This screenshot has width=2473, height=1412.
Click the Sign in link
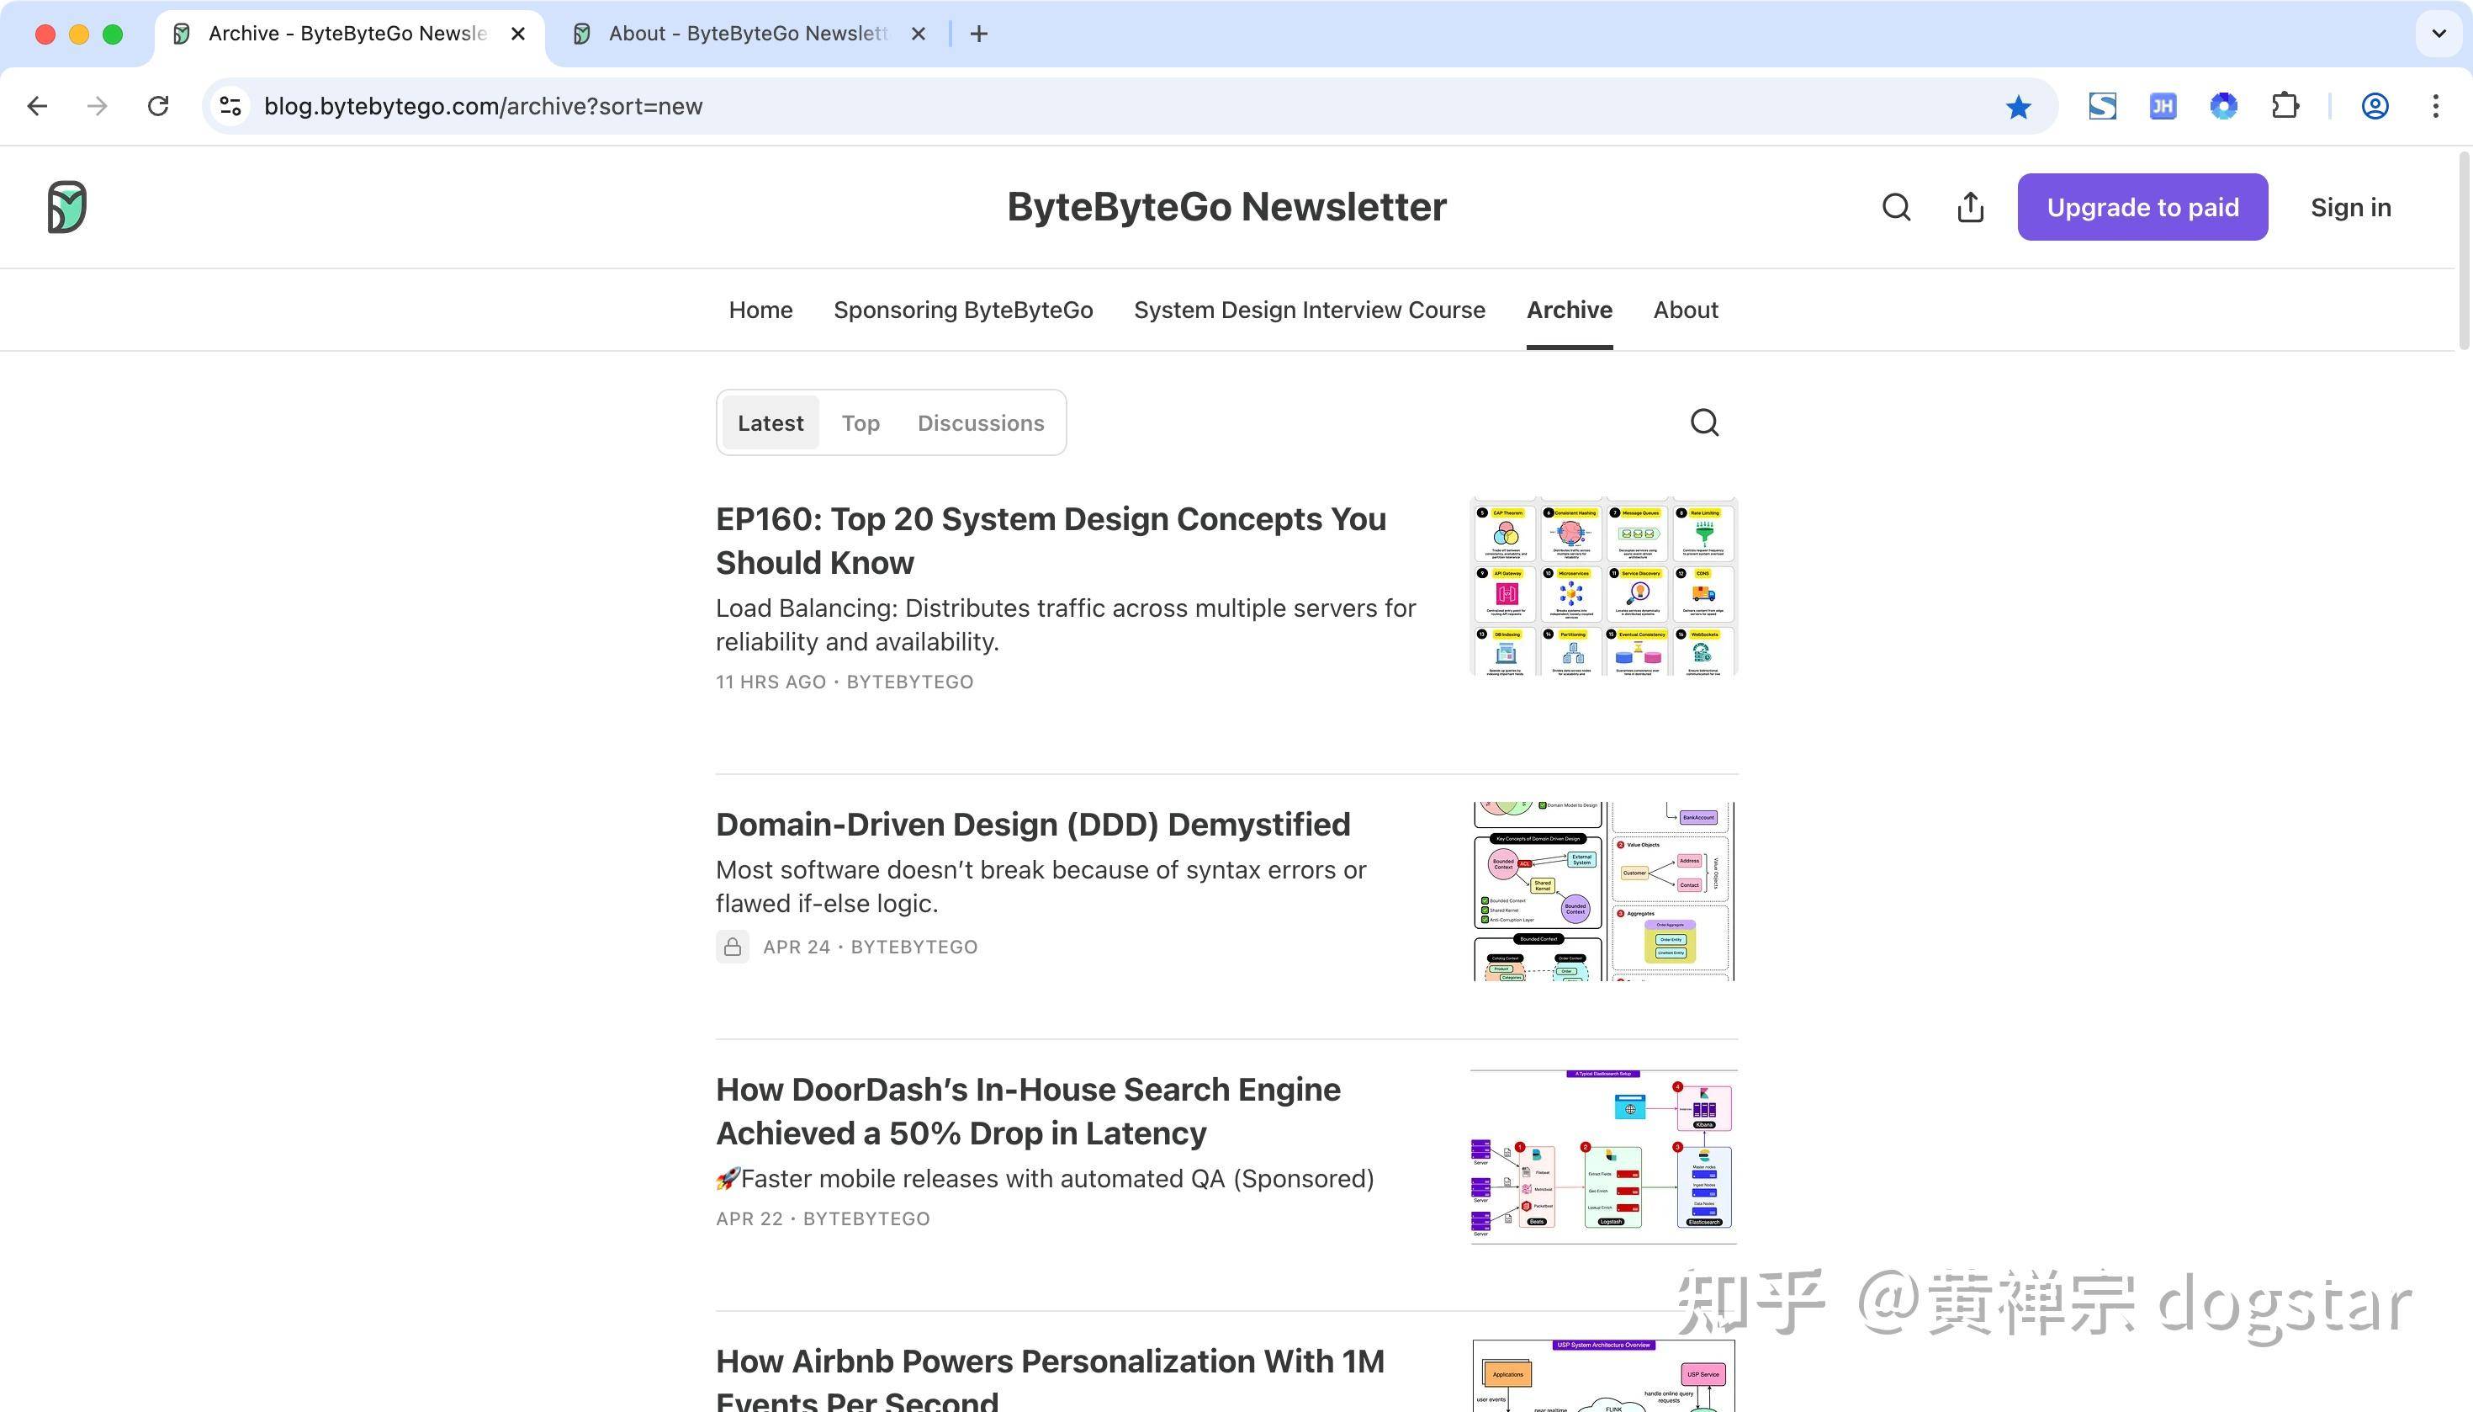2350,206
